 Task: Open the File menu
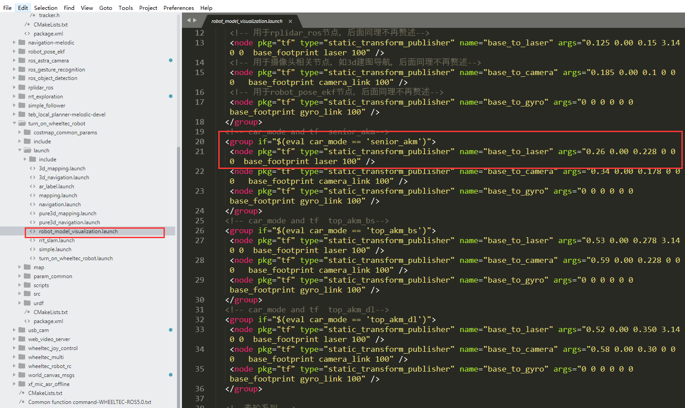pos(7,8)
